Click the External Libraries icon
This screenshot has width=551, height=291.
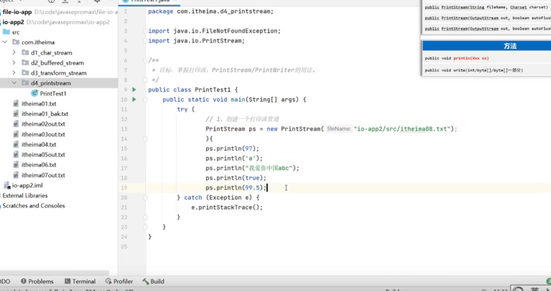click(0, 196)
